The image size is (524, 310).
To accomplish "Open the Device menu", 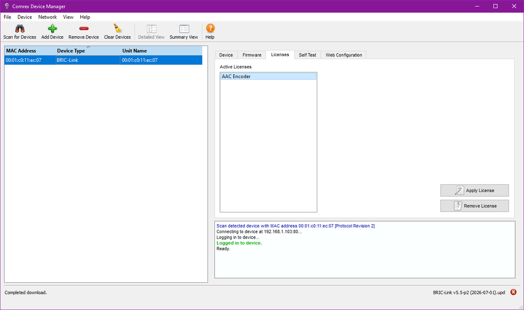I will 25,17.
